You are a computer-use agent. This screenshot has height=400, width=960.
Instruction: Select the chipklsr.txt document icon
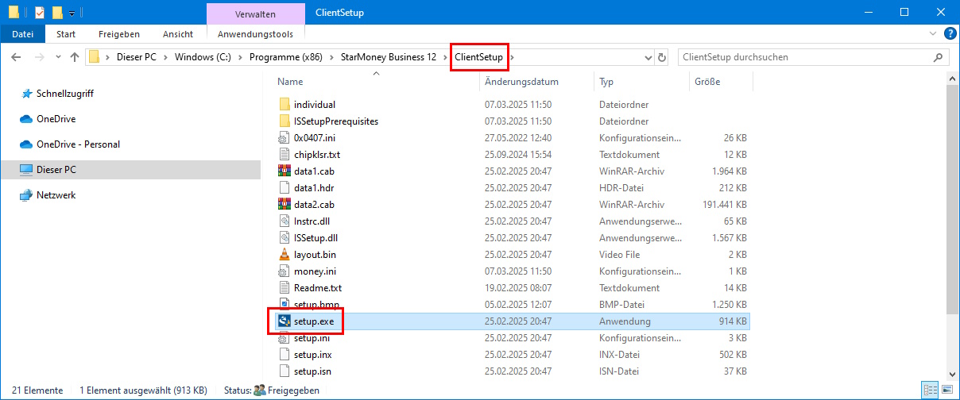pyautogui.click(x=285, y=155)
